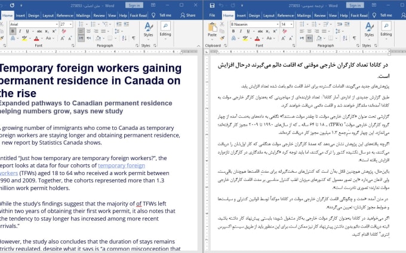Screen dimensions: 406x253
Task: Toggle Superscript in left Word window
Action: click(x=54, y=31)
